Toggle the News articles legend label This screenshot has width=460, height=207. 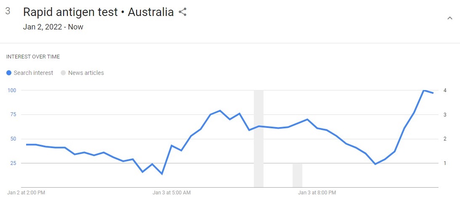[86, 73]
